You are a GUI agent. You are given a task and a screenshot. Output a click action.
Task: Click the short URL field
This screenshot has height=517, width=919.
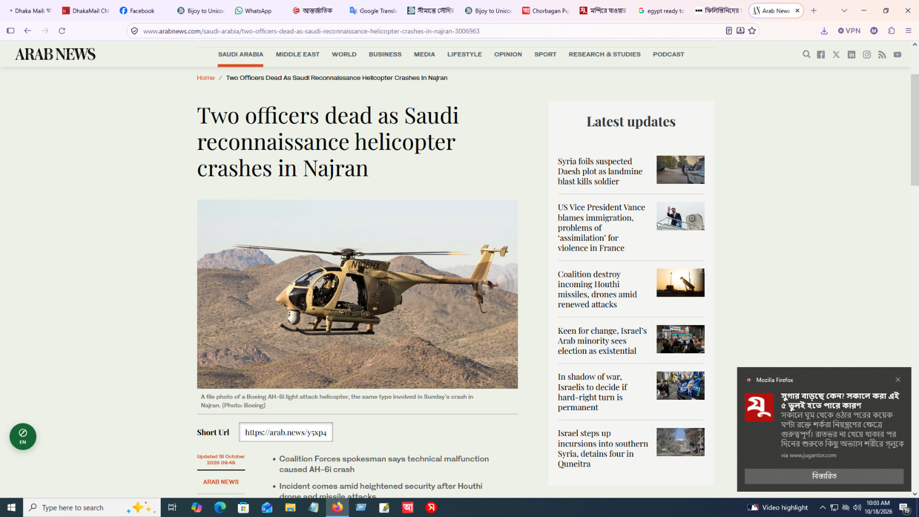286,433
